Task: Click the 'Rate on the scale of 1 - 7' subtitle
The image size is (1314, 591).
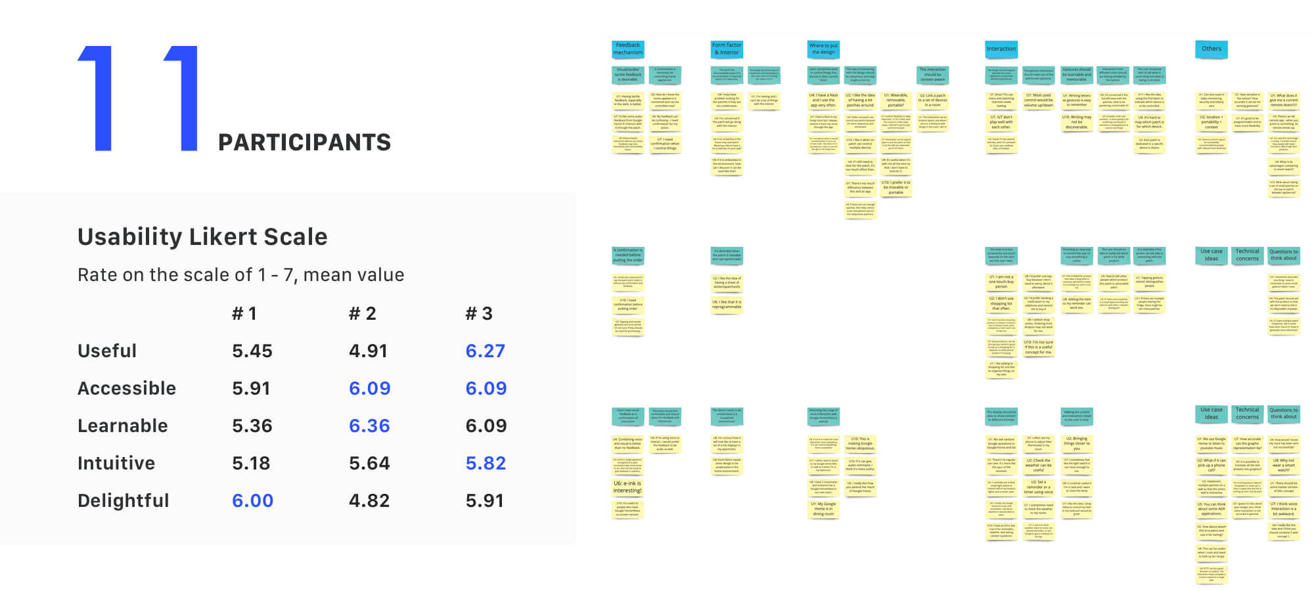Action: coord(240,275)
